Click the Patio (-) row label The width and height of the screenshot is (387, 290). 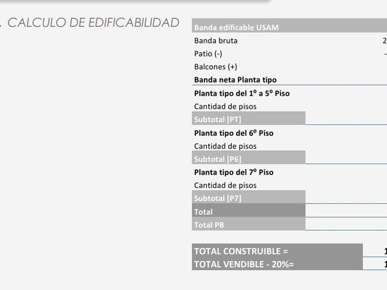tap(208, 54)
